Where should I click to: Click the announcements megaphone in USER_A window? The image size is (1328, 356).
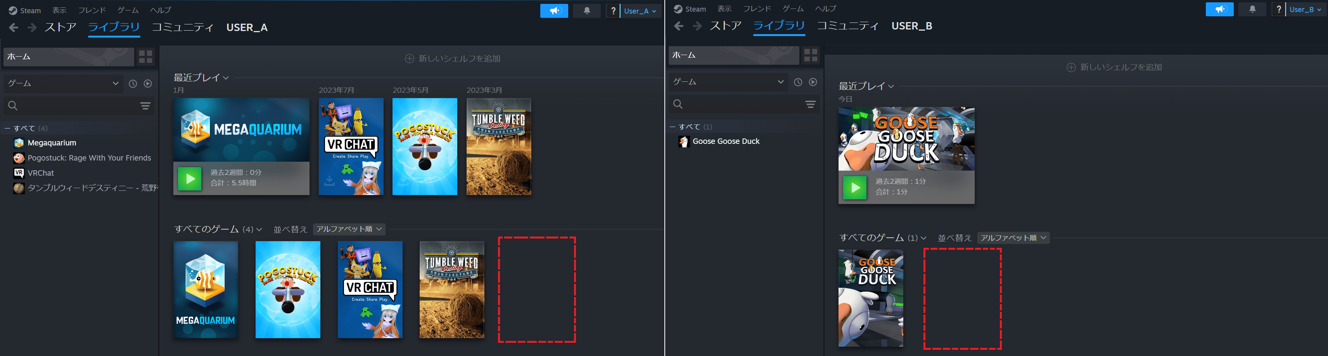[554, 11]
